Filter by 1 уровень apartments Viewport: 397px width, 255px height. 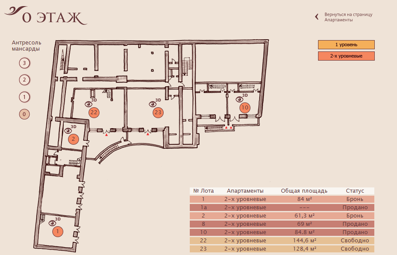346,45
